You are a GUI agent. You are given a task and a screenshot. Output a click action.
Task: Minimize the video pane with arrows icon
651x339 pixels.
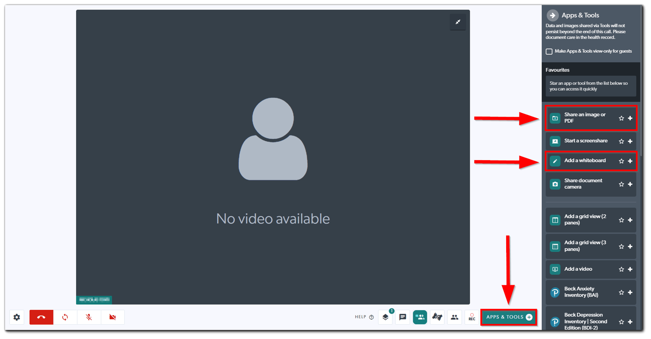point(458,22)
